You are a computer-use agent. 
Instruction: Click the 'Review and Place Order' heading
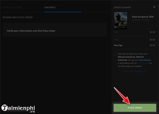[18, 17]
